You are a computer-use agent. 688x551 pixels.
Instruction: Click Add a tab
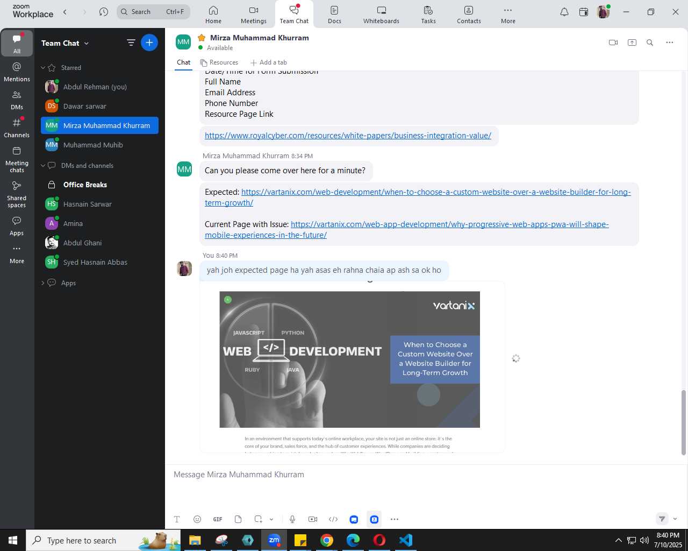[269, 62]
